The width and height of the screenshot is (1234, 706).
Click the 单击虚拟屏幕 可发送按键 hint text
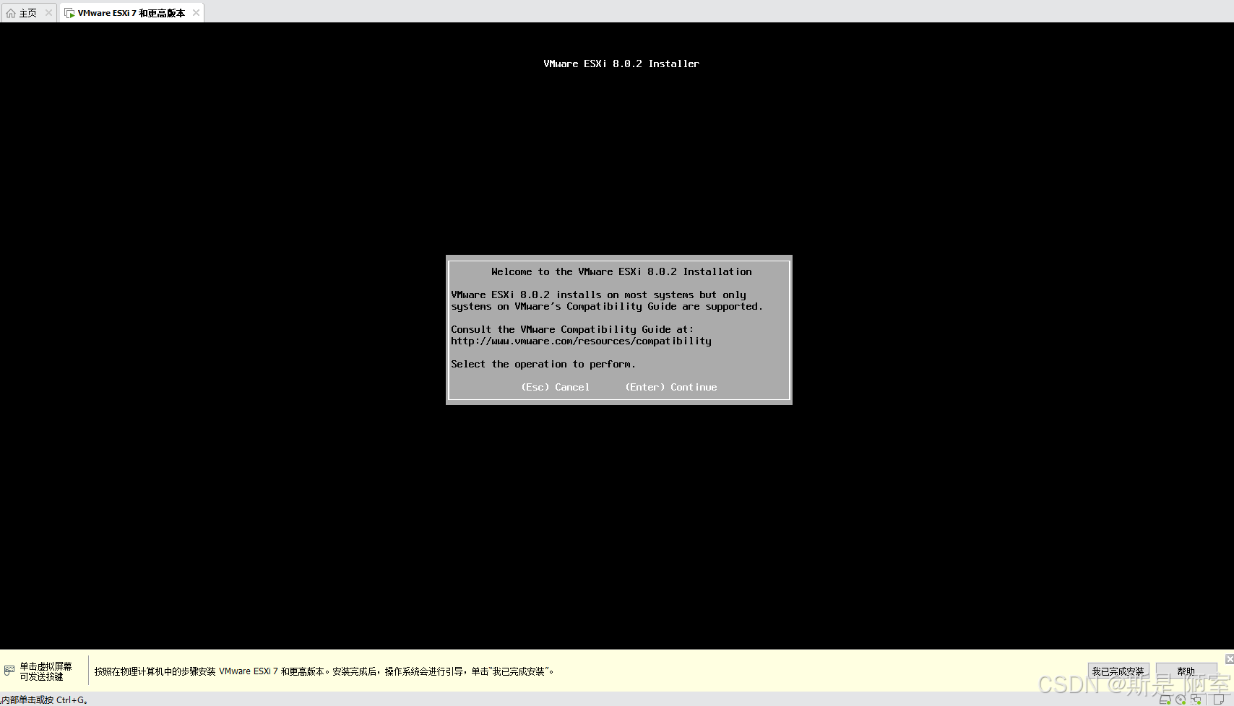pos(46,671)
